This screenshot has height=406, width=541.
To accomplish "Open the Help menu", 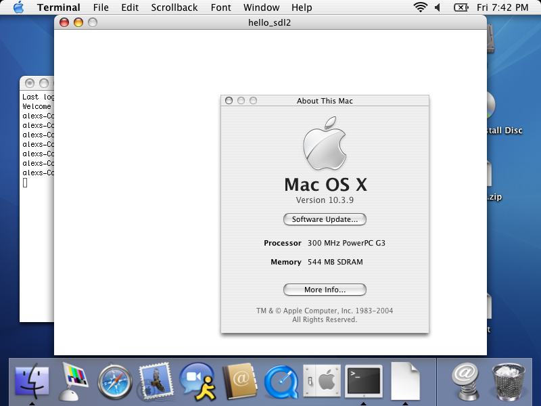I will (x=302, y=7).
